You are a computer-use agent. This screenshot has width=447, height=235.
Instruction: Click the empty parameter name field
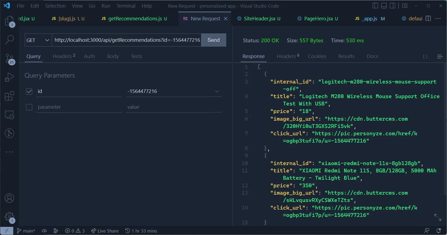click(x=79, y=107)
